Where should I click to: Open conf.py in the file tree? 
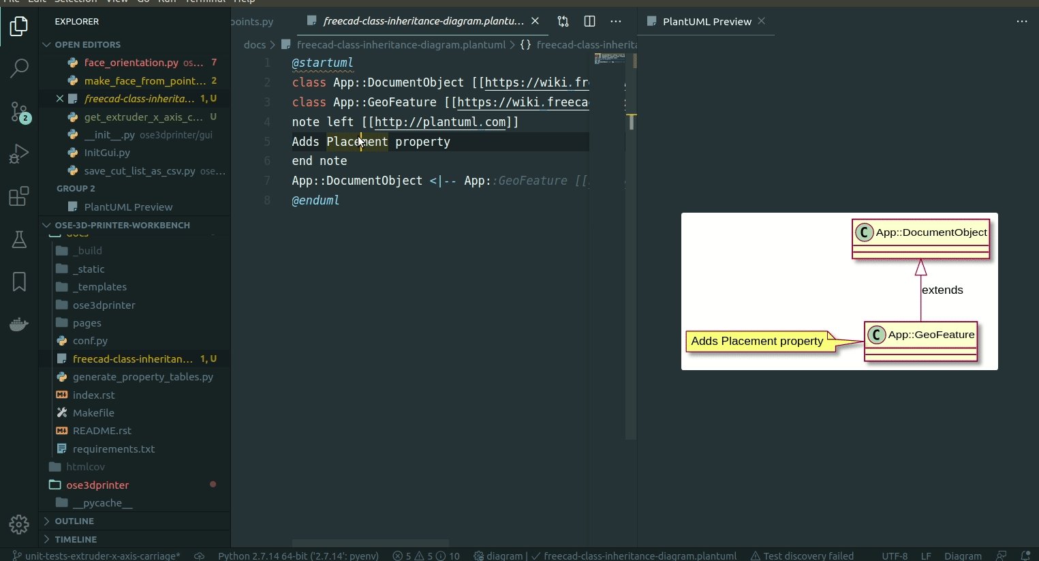coord(134,341)
